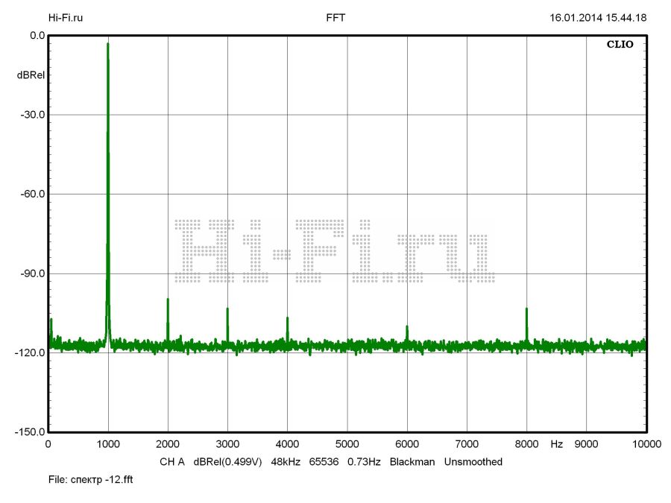Click the 8000 Hz harmonic spike

click(x=526, y=310)
